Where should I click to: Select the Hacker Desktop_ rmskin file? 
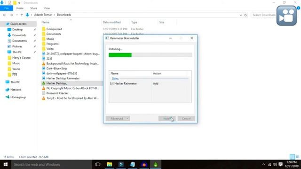click(x=57, y=84)
